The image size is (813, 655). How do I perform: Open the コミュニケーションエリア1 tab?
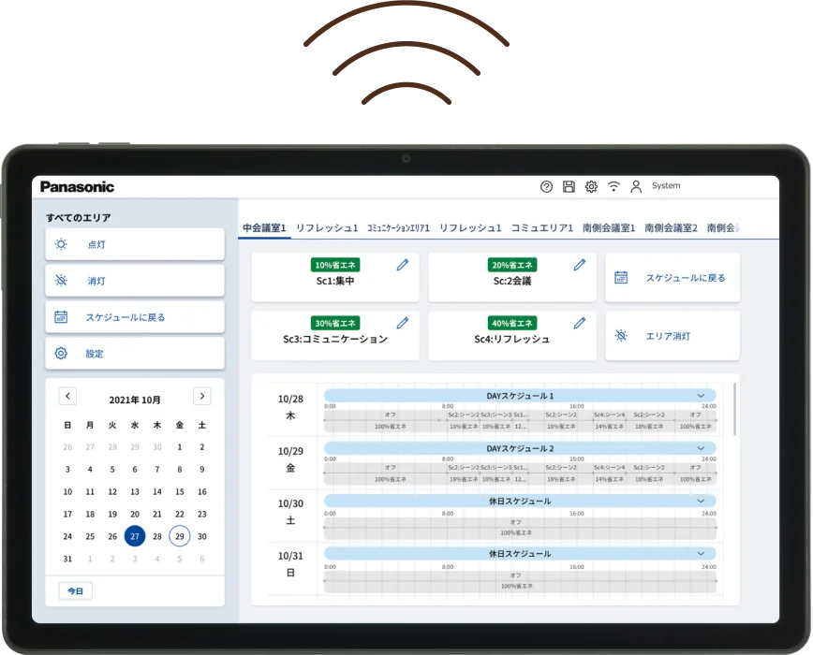(x=399, y=227)
